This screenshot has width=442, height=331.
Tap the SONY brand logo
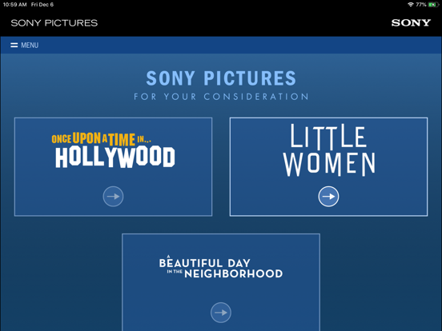(x=411, y=22)
